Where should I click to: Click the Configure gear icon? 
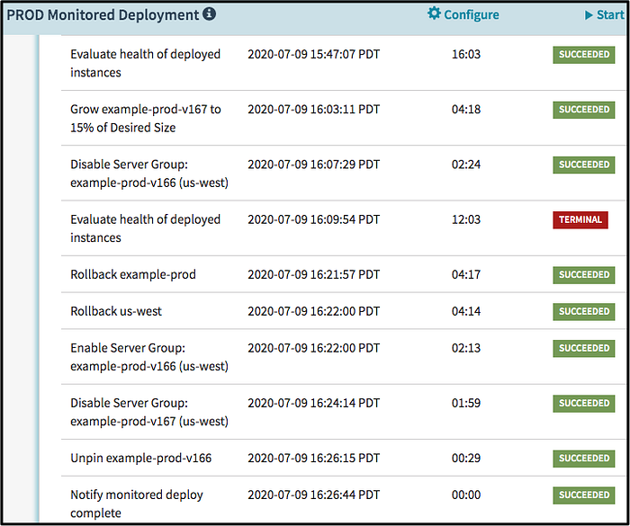click(435, 13)
